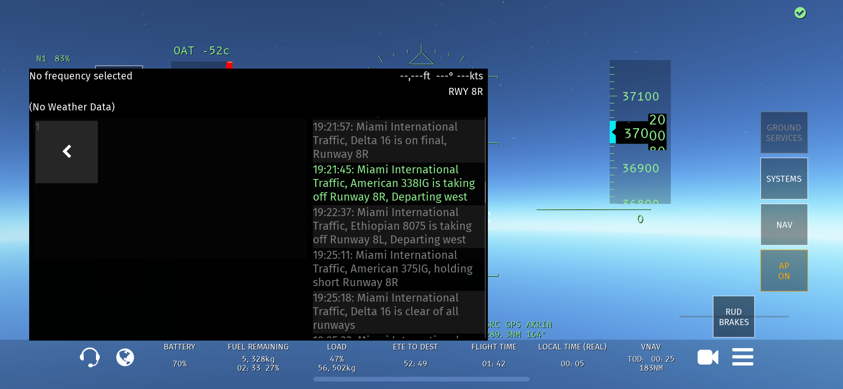Screen dimensions: 843x389
Task: Select the Delta 16 clear of runways message
Action: [x=398, y=311]
